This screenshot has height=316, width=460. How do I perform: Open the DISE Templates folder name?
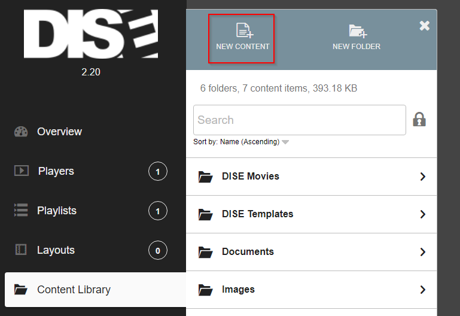click(x=258, y=214)
